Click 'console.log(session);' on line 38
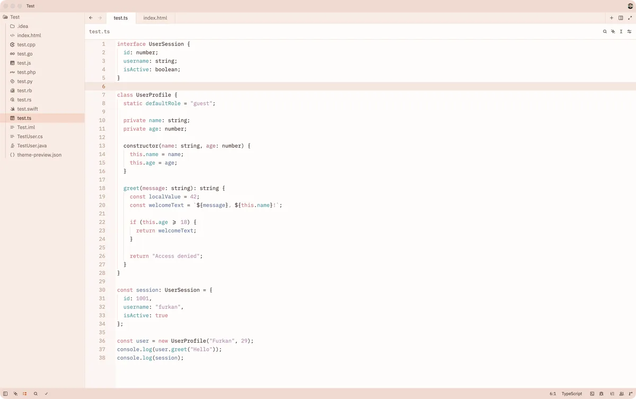The width and height of the screenshot is (636, 399). point(150,358)
